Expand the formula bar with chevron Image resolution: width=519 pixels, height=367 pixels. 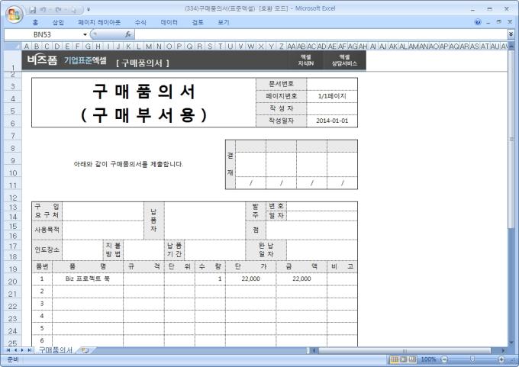(x=511, y=34)
